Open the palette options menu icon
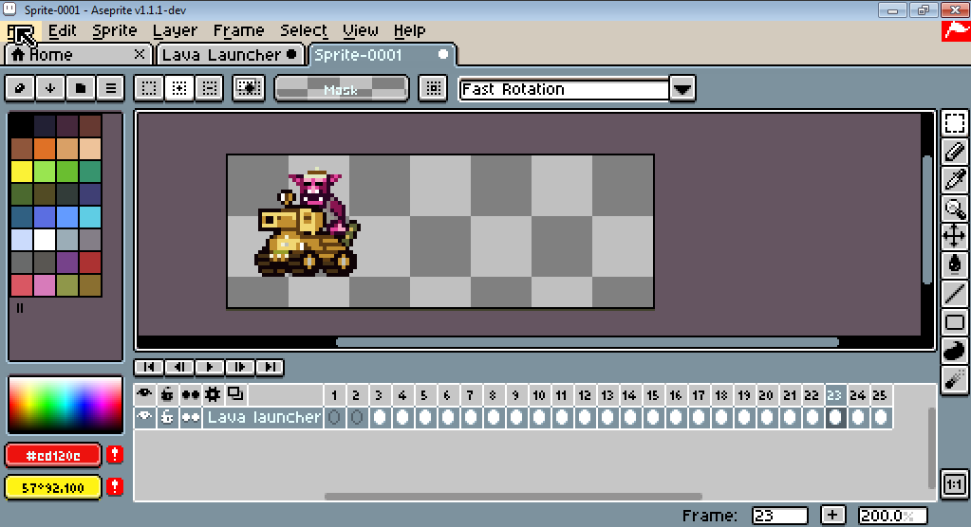This screenshot has width=971, height=527. [111, 88]
